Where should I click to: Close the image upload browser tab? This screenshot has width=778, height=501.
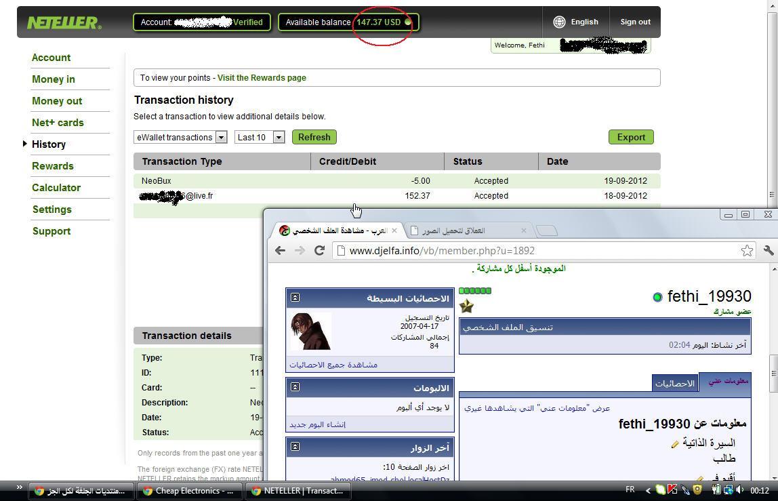click(523, 231)
